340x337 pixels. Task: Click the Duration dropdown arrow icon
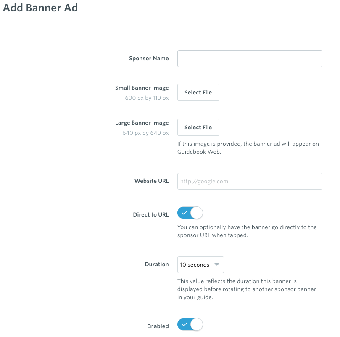tap(216, 265)
